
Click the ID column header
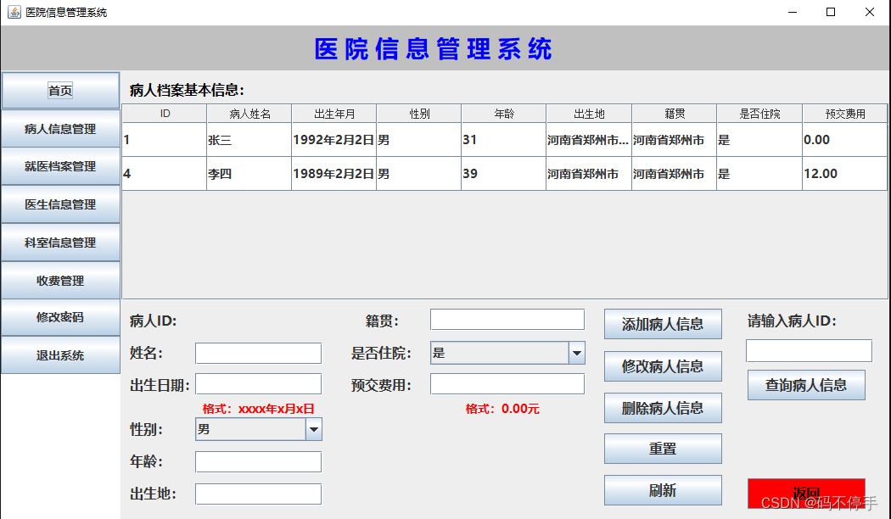[x=165, y=114]
